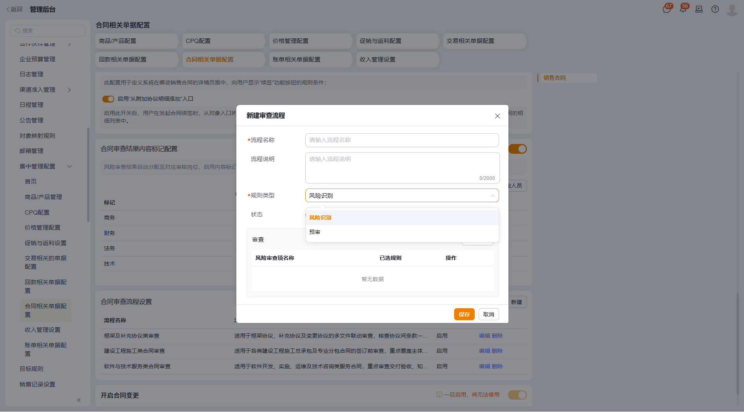Viewport: 744px width, 412px height.
Task: Collapse the sidebar with the double-arrow icon
Action: [x=79, y=400]
